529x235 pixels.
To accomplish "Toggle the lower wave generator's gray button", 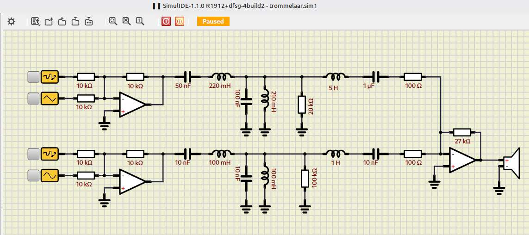I will coord(33,154).
